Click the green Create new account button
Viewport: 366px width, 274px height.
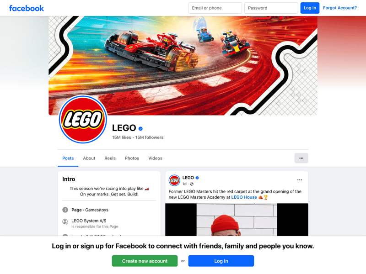(145, 261)
